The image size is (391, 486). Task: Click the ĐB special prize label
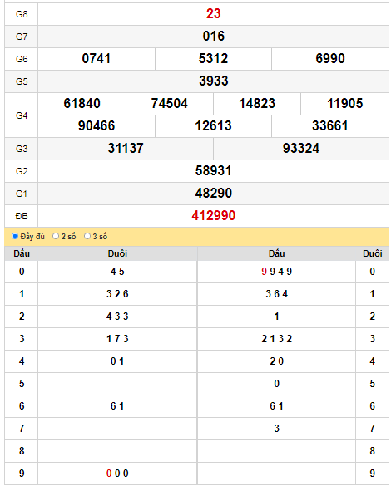click(22, 216)
